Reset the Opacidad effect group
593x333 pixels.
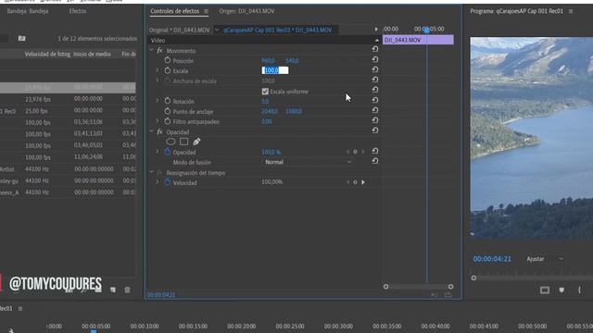(374, 130)
